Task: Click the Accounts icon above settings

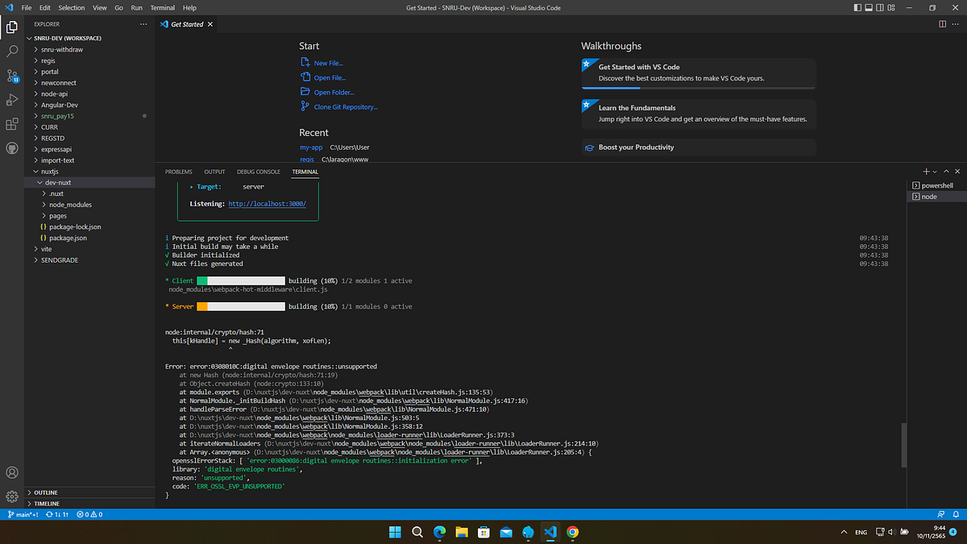Action: [11, 473]
